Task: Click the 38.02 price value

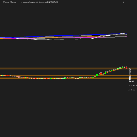Action: (131, 81)
